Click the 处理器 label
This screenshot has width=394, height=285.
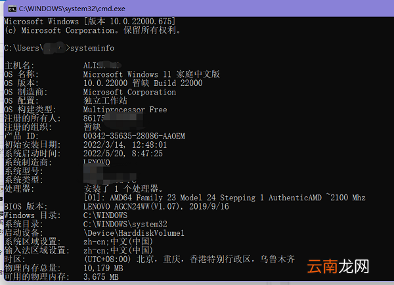pos(19,188)
